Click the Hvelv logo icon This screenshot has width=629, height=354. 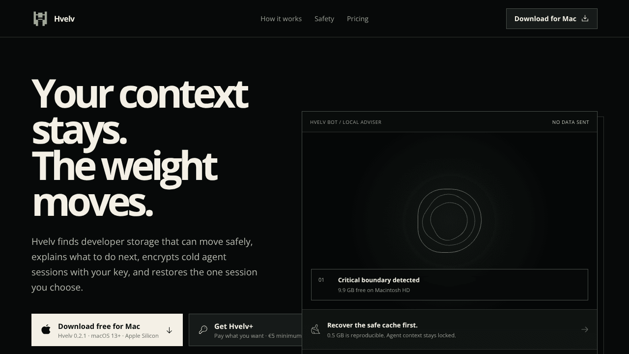(40, 19)
